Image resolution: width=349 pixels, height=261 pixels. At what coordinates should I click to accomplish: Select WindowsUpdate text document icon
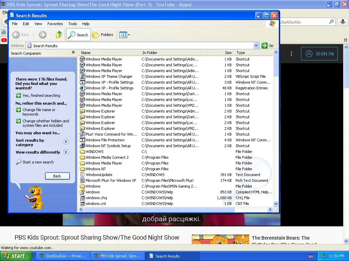[82, 174]
